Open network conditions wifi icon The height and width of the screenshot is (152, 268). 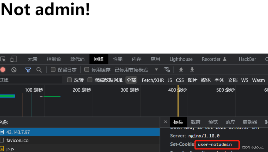(167, 70)
